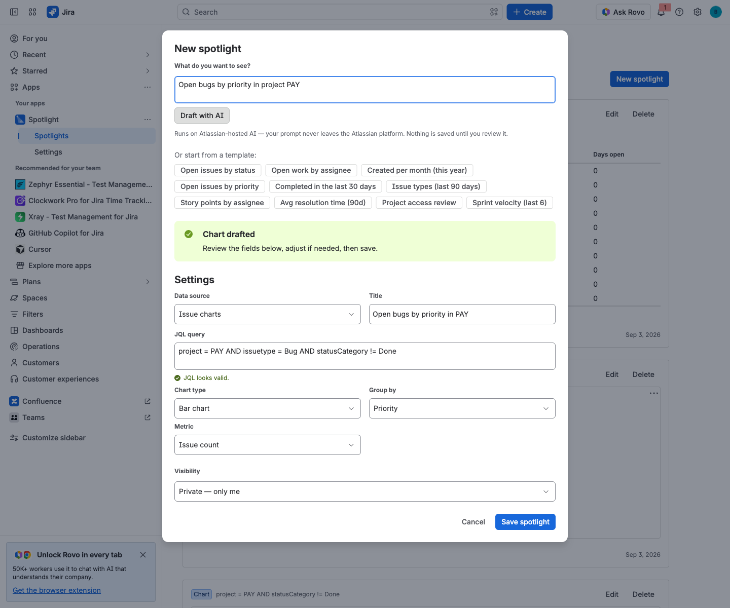This screenshot has width=730, height=608.
Task: Open the search options icon inside the Search bar
Action: click(x=494, y=12)
